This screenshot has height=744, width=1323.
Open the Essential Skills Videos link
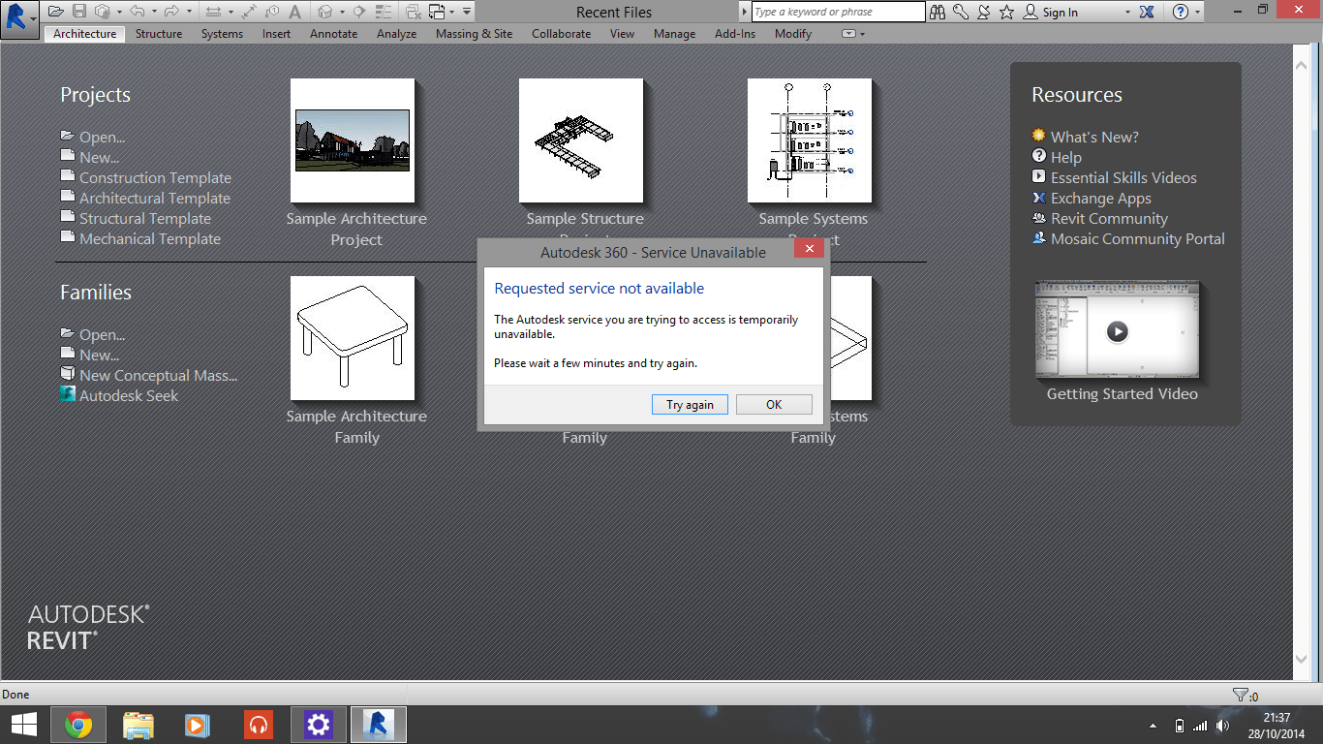1123,178
